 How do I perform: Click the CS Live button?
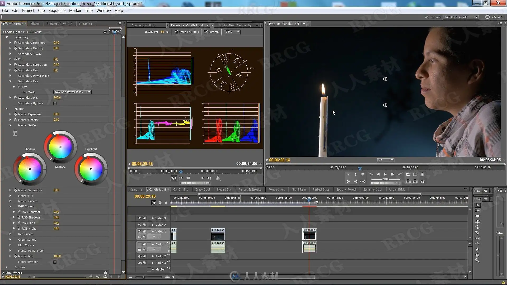[494, 17]
